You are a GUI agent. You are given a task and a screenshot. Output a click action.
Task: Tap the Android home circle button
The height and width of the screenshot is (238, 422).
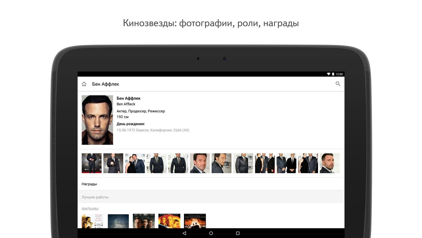click(211, 233)
